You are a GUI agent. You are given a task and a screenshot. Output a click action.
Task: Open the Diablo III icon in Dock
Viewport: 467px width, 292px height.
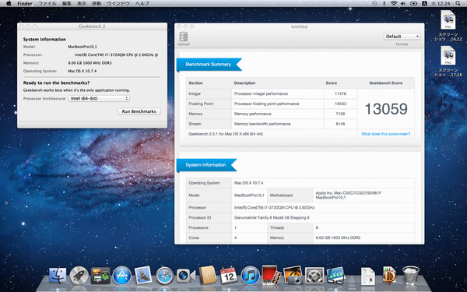click(x=389, y=275)
